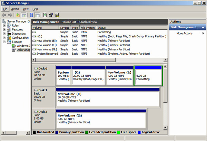The width and height of the screenshot is (207, 141).
Task: Select the Server Manager root node
Action: click(x=16, y=21)
